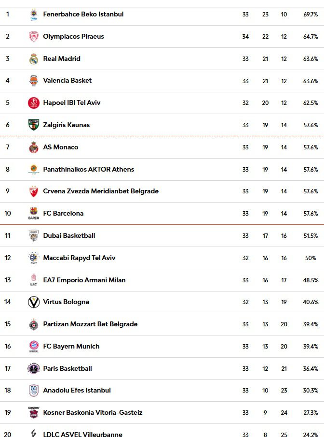Click the AS Monaco club logo
This screenshot has height=437, width=324.
(34, 147)
